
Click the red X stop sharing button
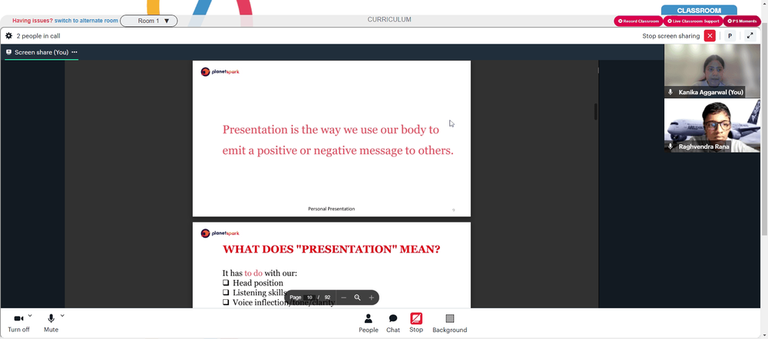click(710, 36)
